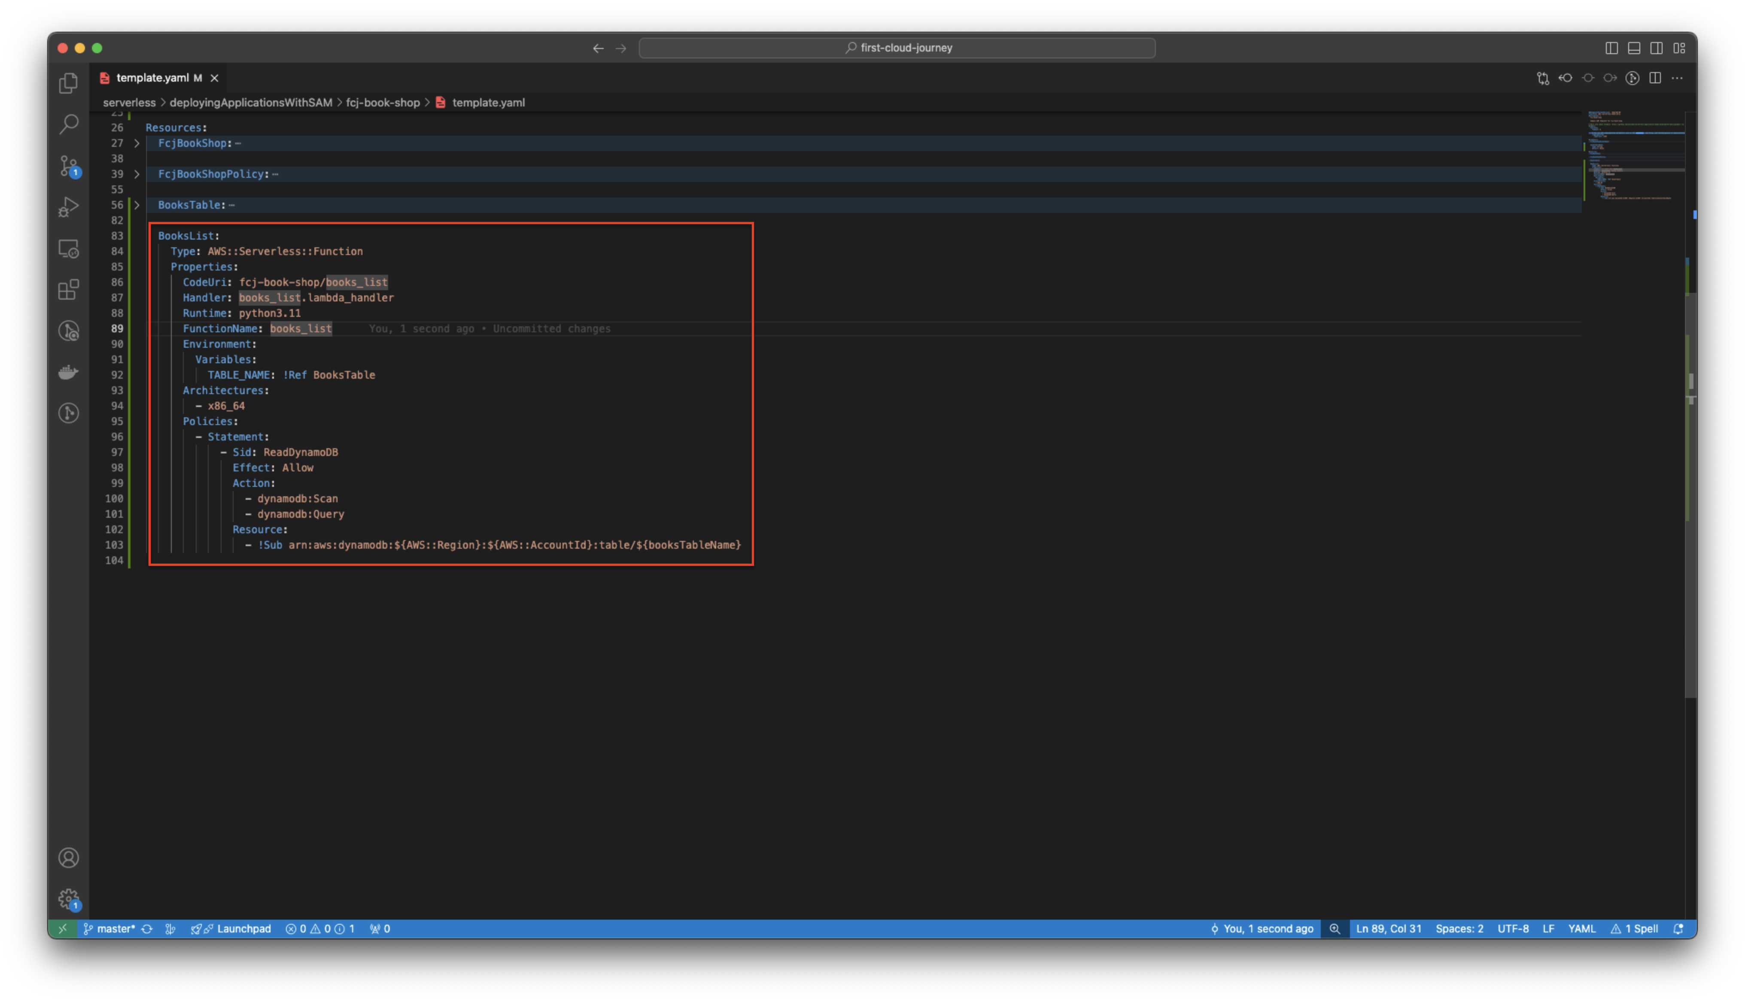The height and width of the screenshot is (1002, 1745).
Task: Open the GitLens view at sidebar bottom
Action: (68, 413)
